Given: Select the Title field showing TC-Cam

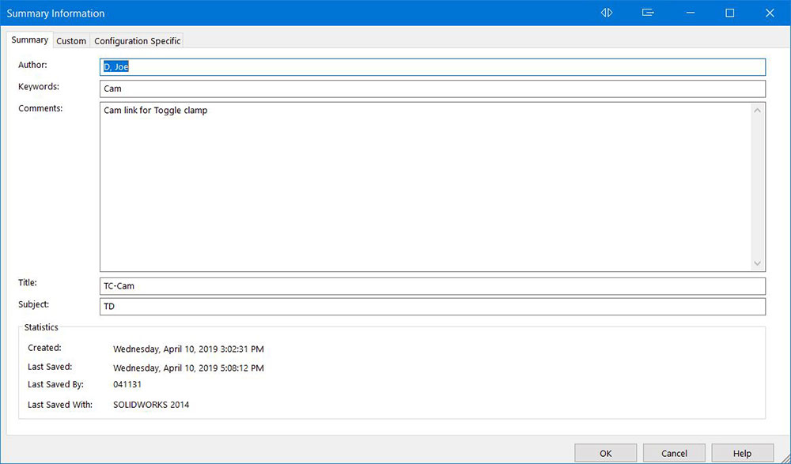Looking at the screenshot, I should click(x=433, y=286).
